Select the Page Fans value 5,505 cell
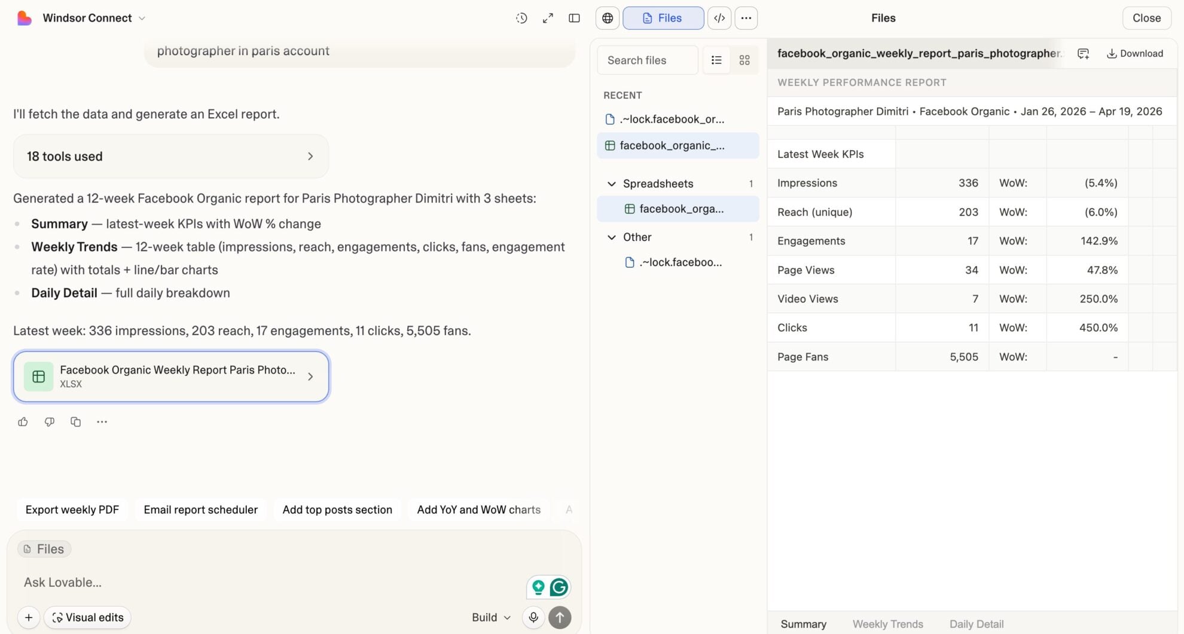This screenshot has height=634, width=1184. [942, 357]
